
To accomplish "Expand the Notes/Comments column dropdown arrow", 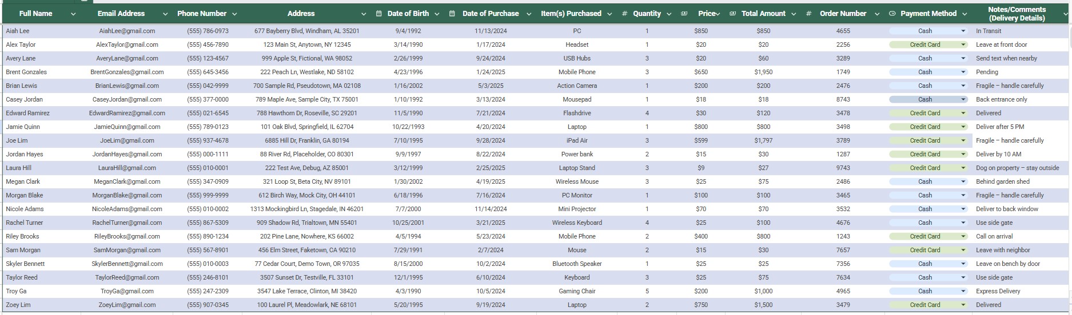I will coord(1065,14).
